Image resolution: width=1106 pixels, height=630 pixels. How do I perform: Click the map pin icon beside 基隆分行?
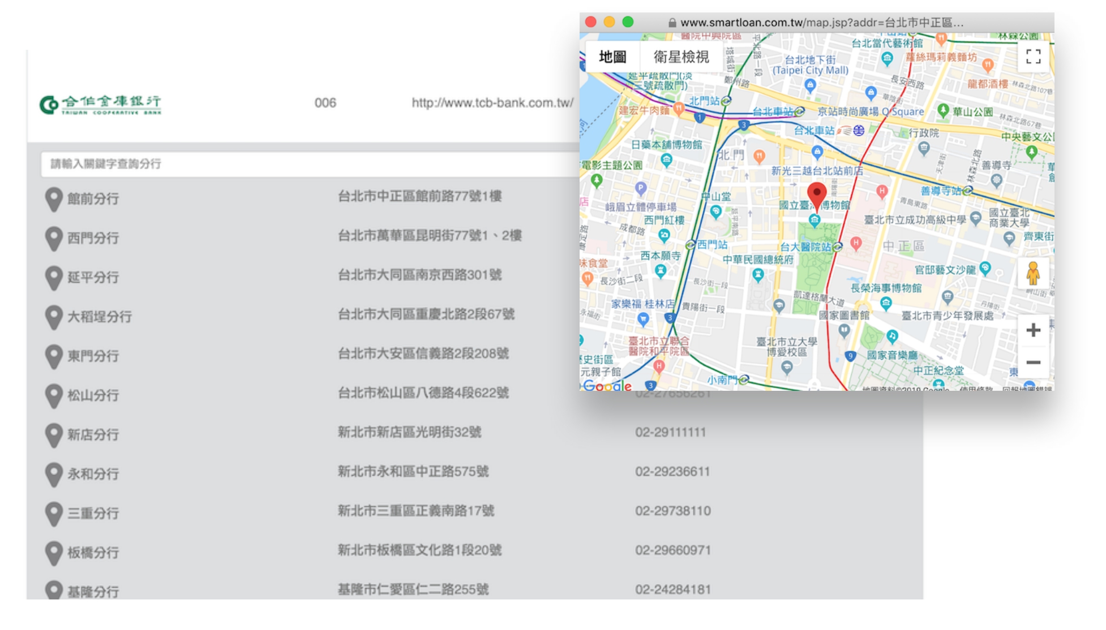click(54, 590)
